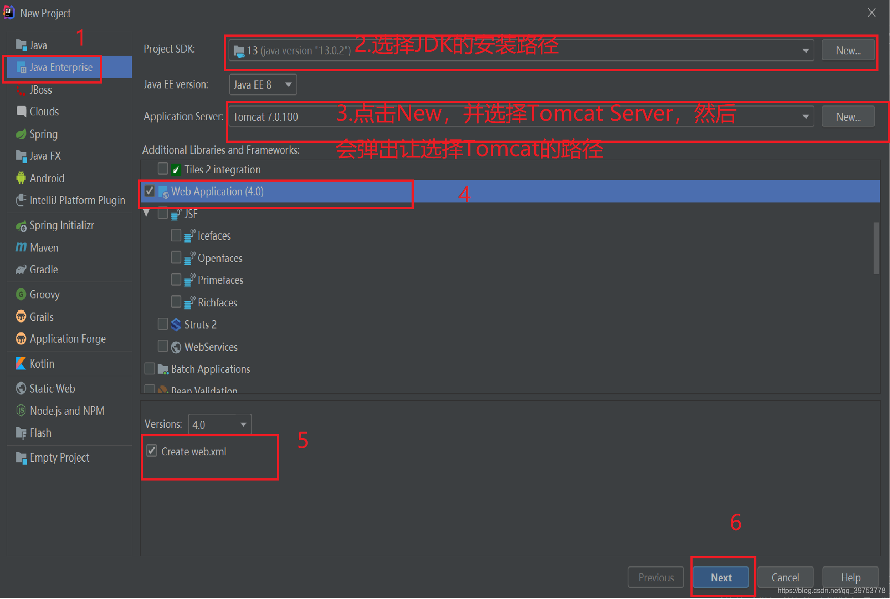Select the Empty Project folder icon

click(x=21, y=458)
